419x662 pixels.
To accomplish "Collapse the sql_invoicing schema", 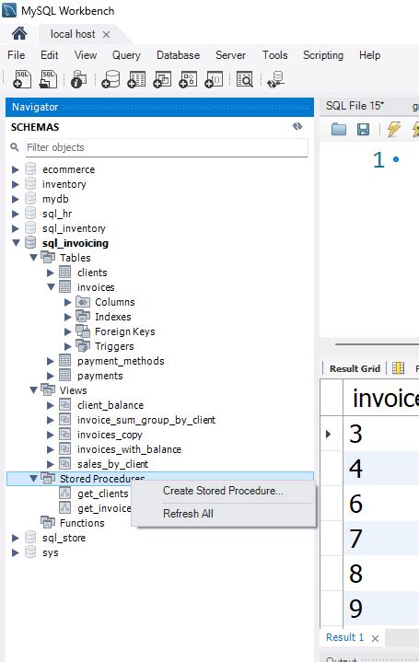I will click(x=16, y=243).
